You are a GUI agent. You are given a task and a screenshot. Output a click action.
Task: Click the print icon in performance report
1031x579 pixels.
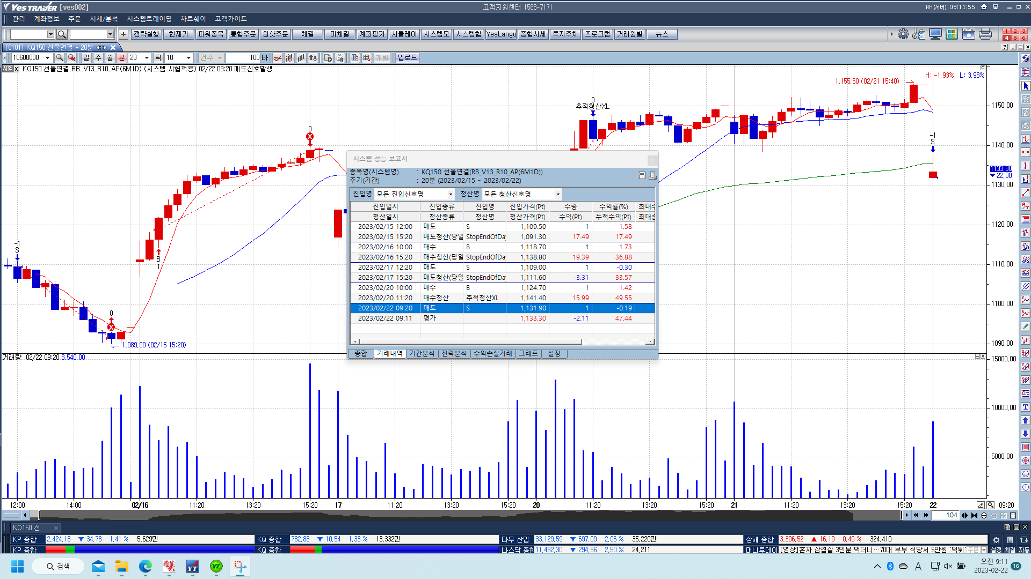652,175
